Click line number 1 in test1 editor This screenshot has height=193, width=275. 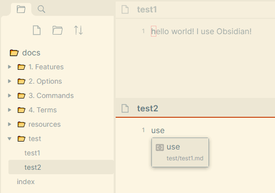pos(143,31)
